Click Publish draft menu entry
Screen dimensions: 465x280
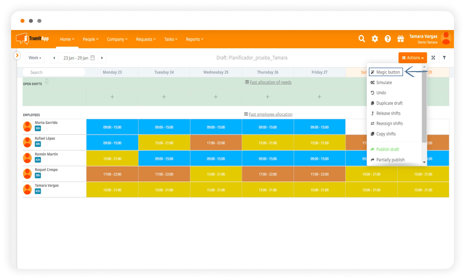pos(387,150)
